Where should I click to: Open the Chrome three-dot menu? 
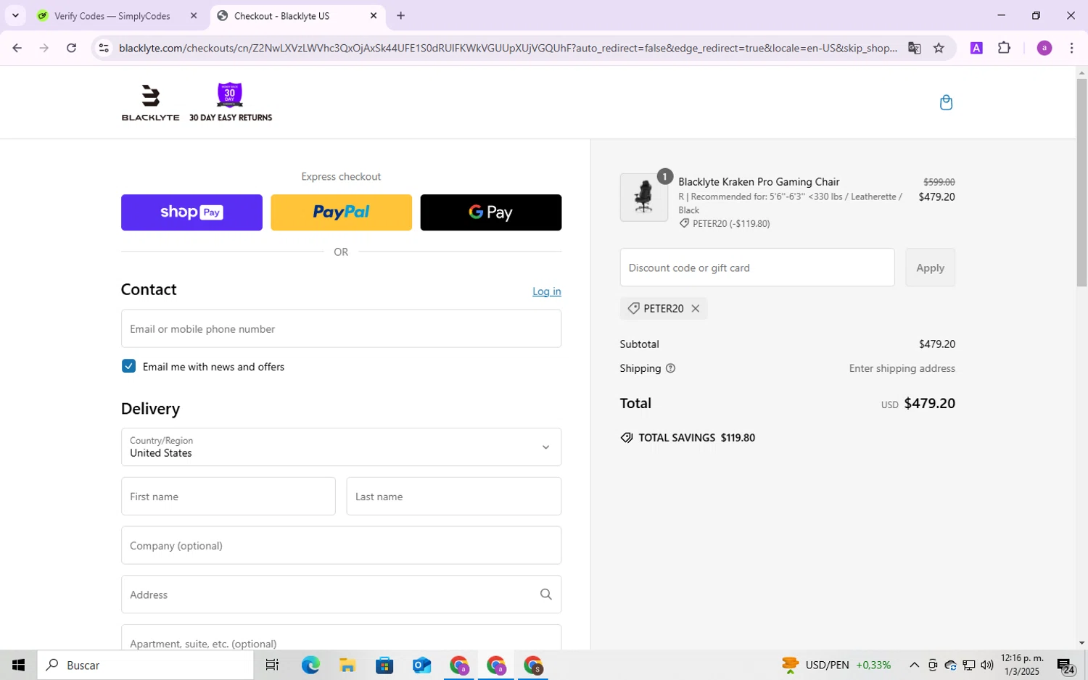click(1071, 48)
